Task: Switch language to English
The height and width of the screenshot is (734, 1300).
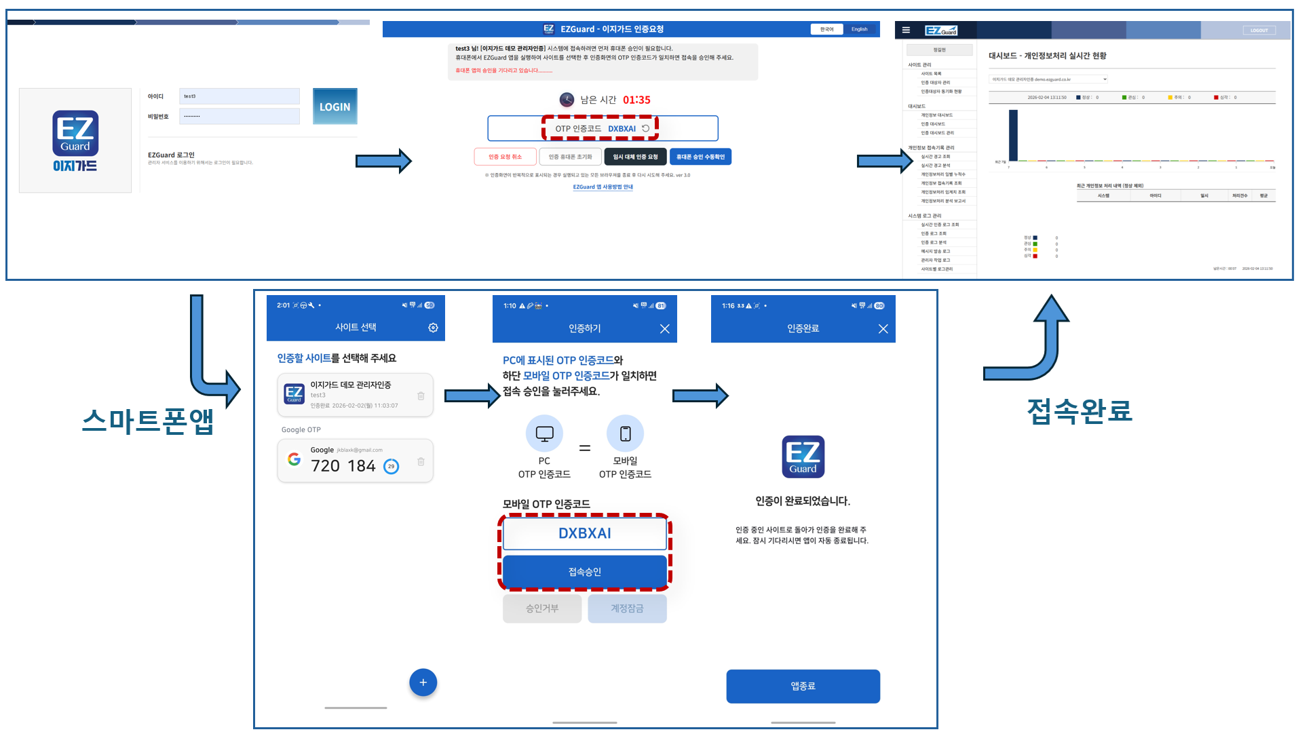Action: [x=860, y=29]
